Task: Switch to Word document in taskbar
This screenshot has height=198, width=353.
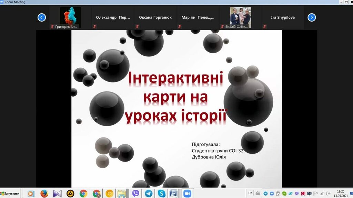Action: (173, 194)
